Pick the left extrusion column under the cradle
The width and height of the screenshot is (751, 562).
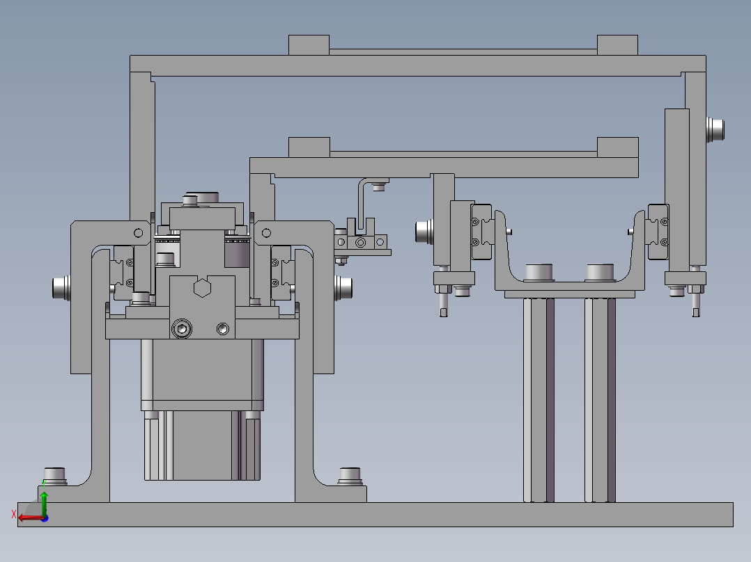click(539, 400)
